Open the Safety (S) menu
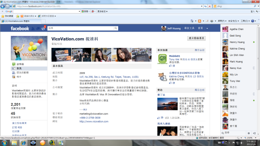Screen dimensions: 260x146 coord(233,21)
